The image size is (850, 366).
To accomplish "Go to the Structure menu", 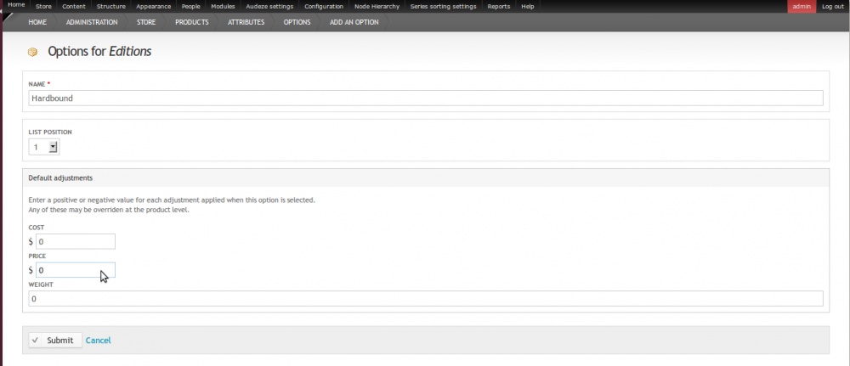I will pos(110,6).
